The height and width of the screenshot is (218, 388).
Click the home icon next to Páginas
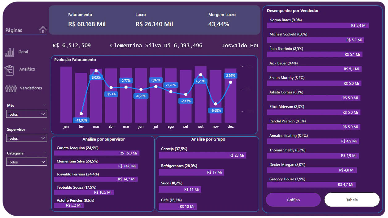(x=43, y=30)
